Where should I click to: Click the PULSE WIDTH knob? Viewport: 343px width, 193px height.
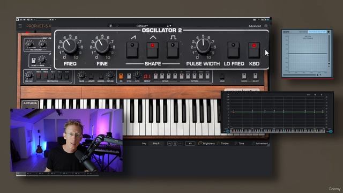tap(203, 46)
